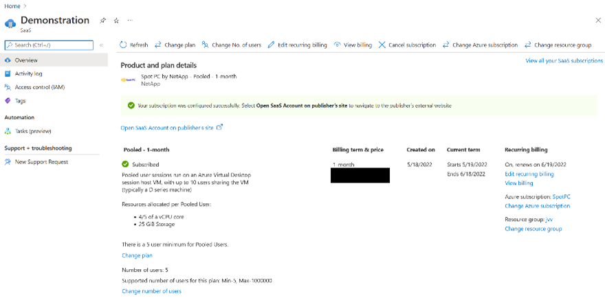Click the '25 GiB Storage' bullet text
This screenshot has width=605, height=298.
157,224
